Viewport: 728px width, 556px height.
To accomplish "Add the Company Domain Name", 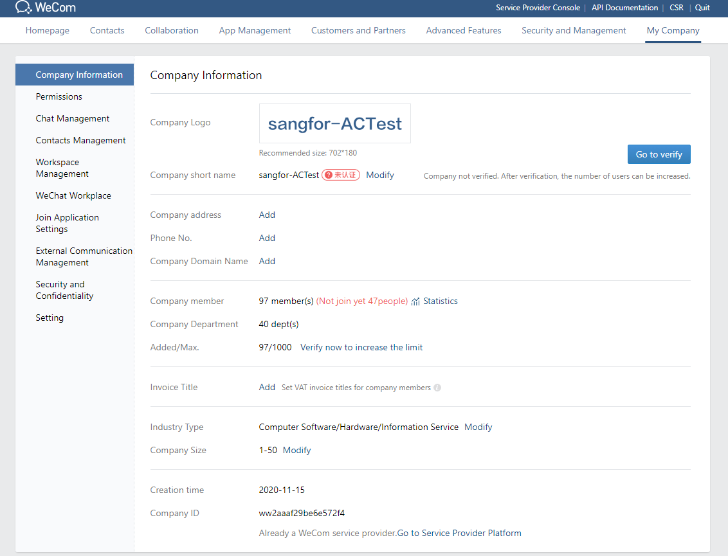I will coord(267,261).
